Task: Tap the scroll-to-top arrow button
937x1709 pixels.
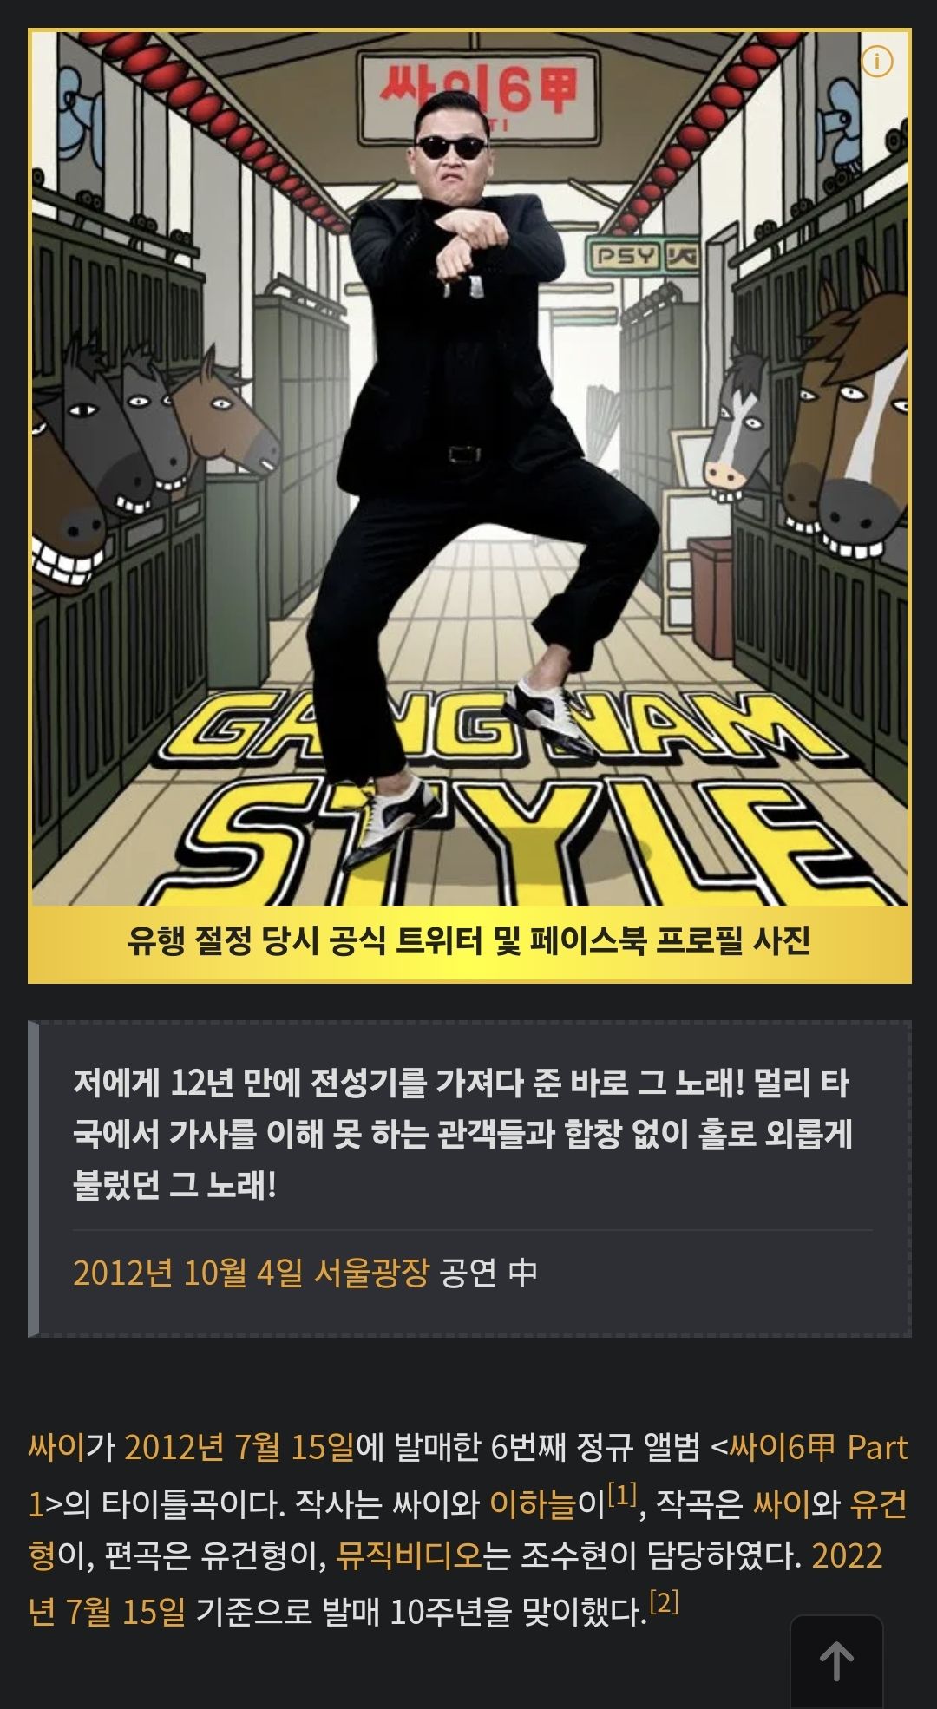Action: [836, 1660]
